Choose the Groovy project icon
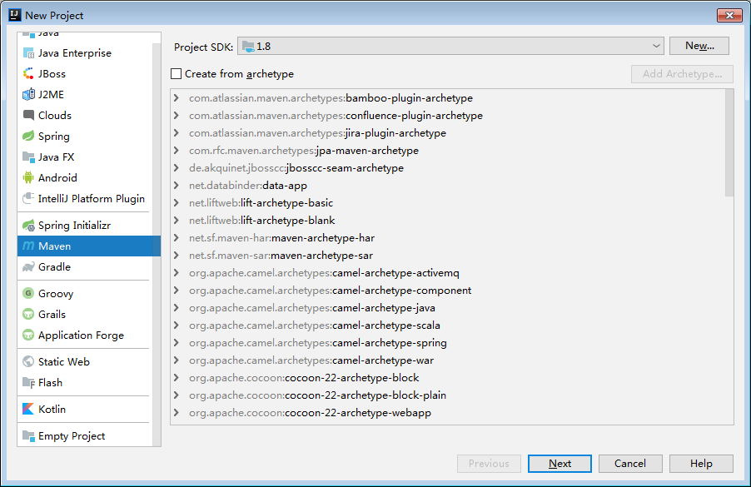 (x=28, y=293)
